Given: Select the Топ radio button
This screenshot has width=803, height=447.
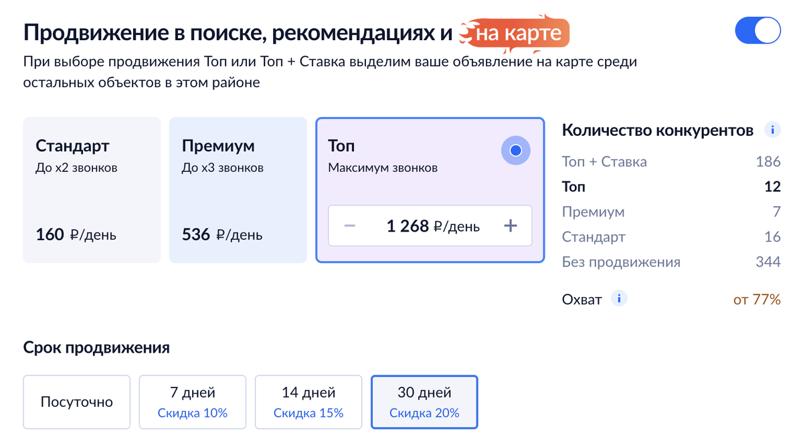Looking at the screenshot, I should (x=515, y=151).
